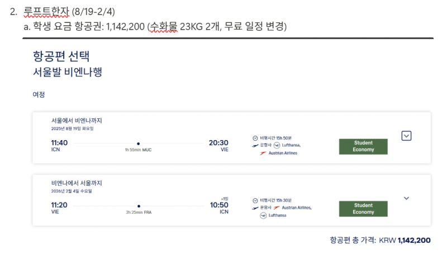Click the airplane operator icon on the outbound flight

(x=255, y=146)
